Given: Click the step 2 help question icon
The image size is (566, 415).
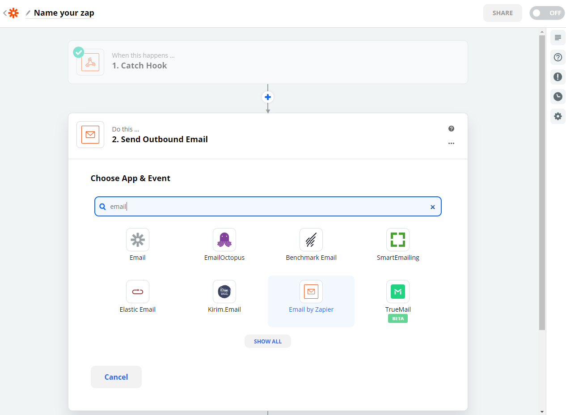Looking at the screenshot, I should pos(451,129).
